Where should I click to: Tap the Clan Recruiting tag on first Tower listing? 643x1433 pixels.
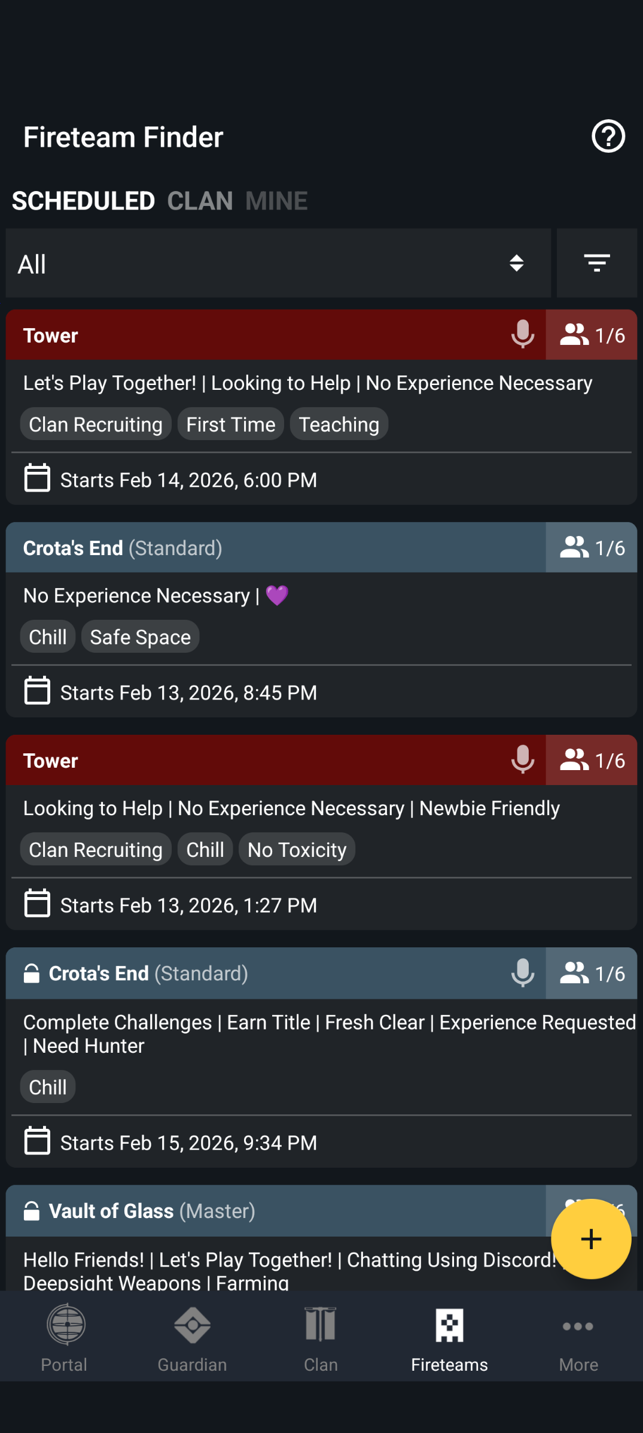pos(96,425)
